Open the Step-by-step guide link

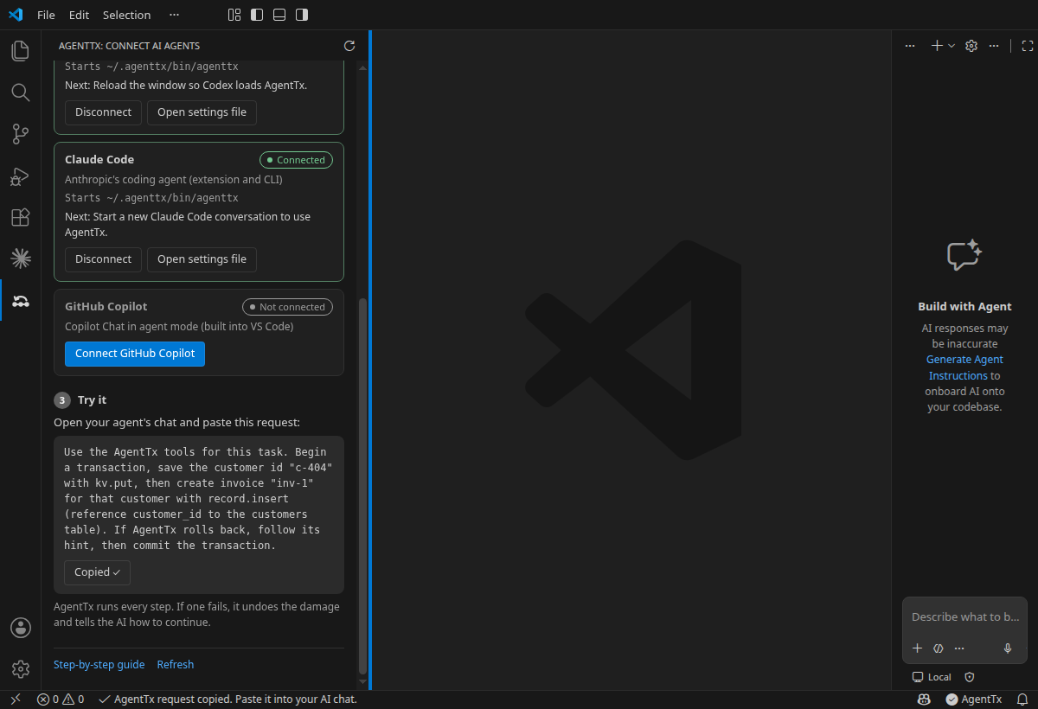[99, 665]
